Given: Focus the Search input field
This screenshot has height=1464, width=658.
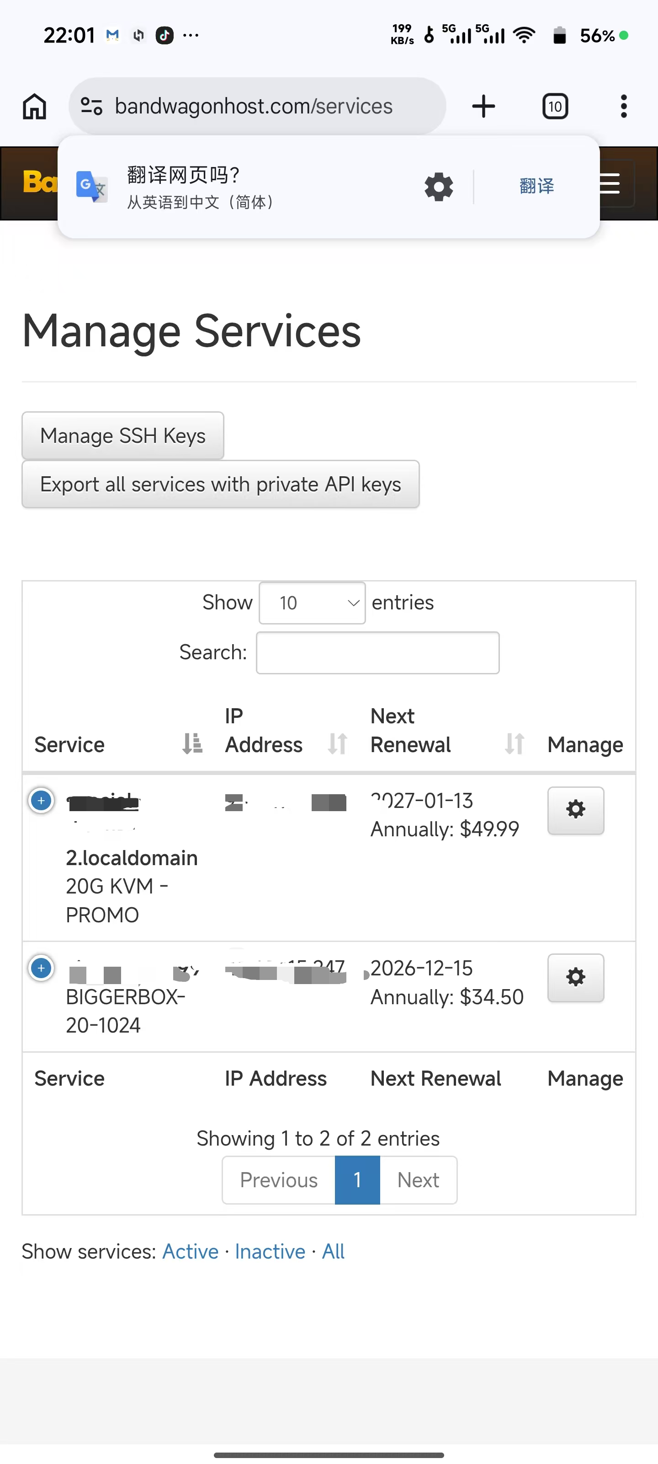Looking at the screenshot, I should [377, 652].
